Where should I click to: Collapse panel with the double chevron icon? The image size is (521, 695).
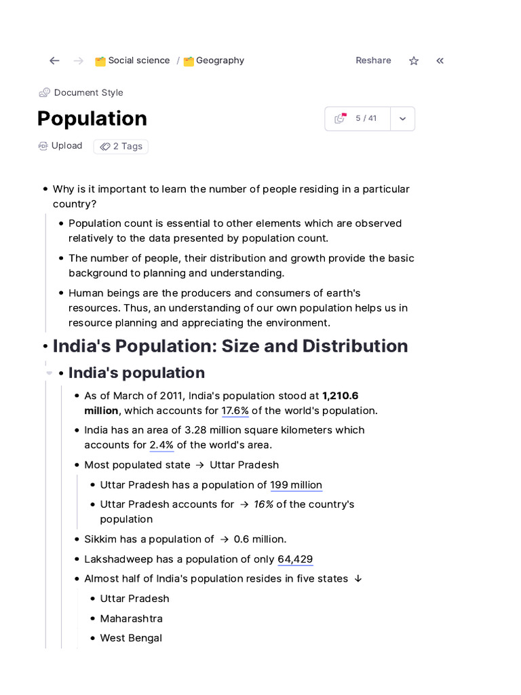440,61
